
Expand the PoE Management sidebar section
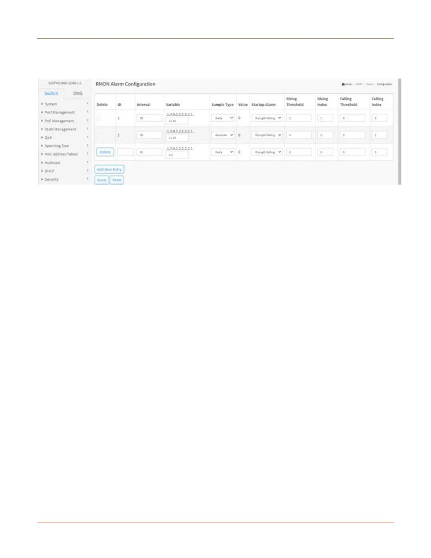pyautogui.click(x=65, y=121)
